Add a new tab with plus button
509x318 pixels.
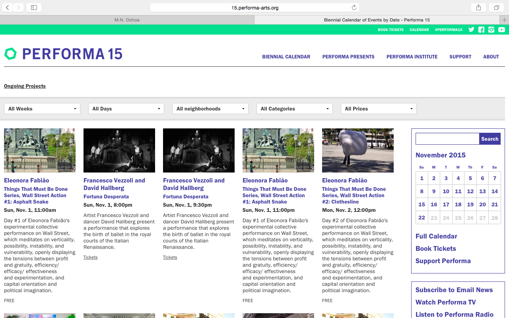click(x=504, y=20)
